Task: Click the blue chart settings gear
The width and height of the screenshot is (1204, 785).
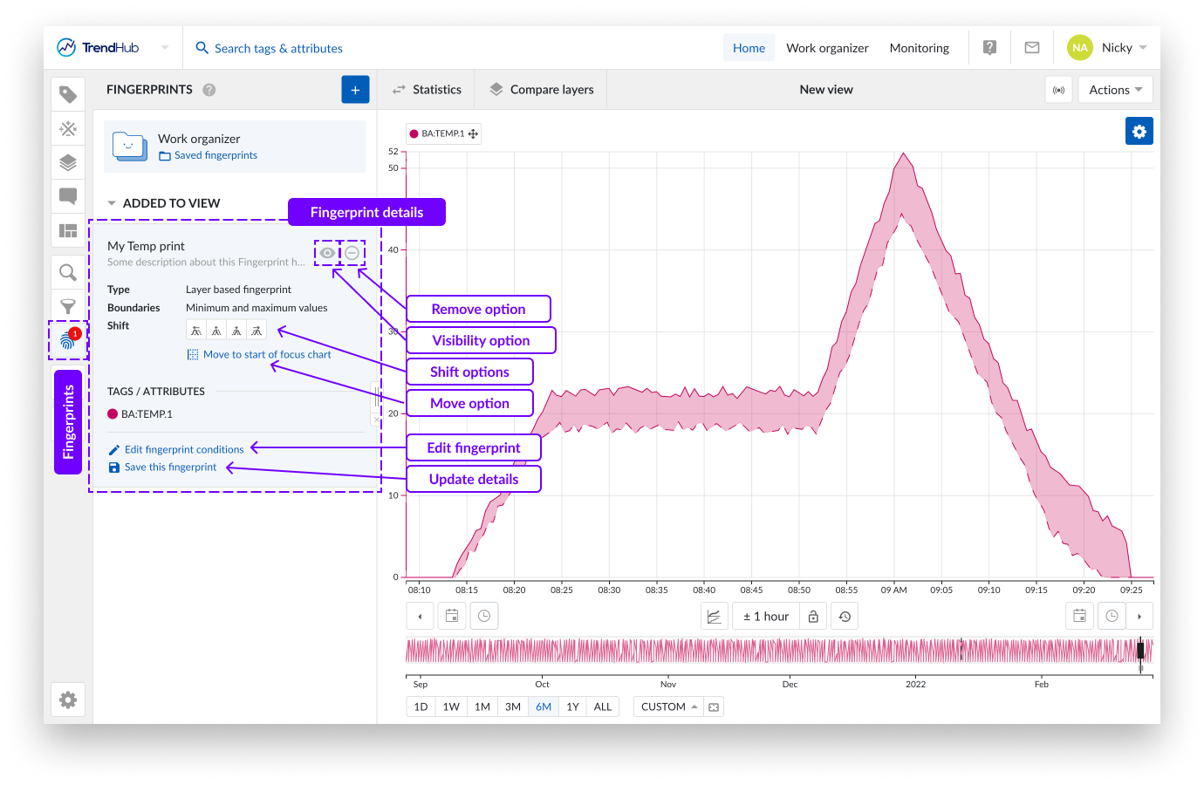Action: coord(1139,131)
